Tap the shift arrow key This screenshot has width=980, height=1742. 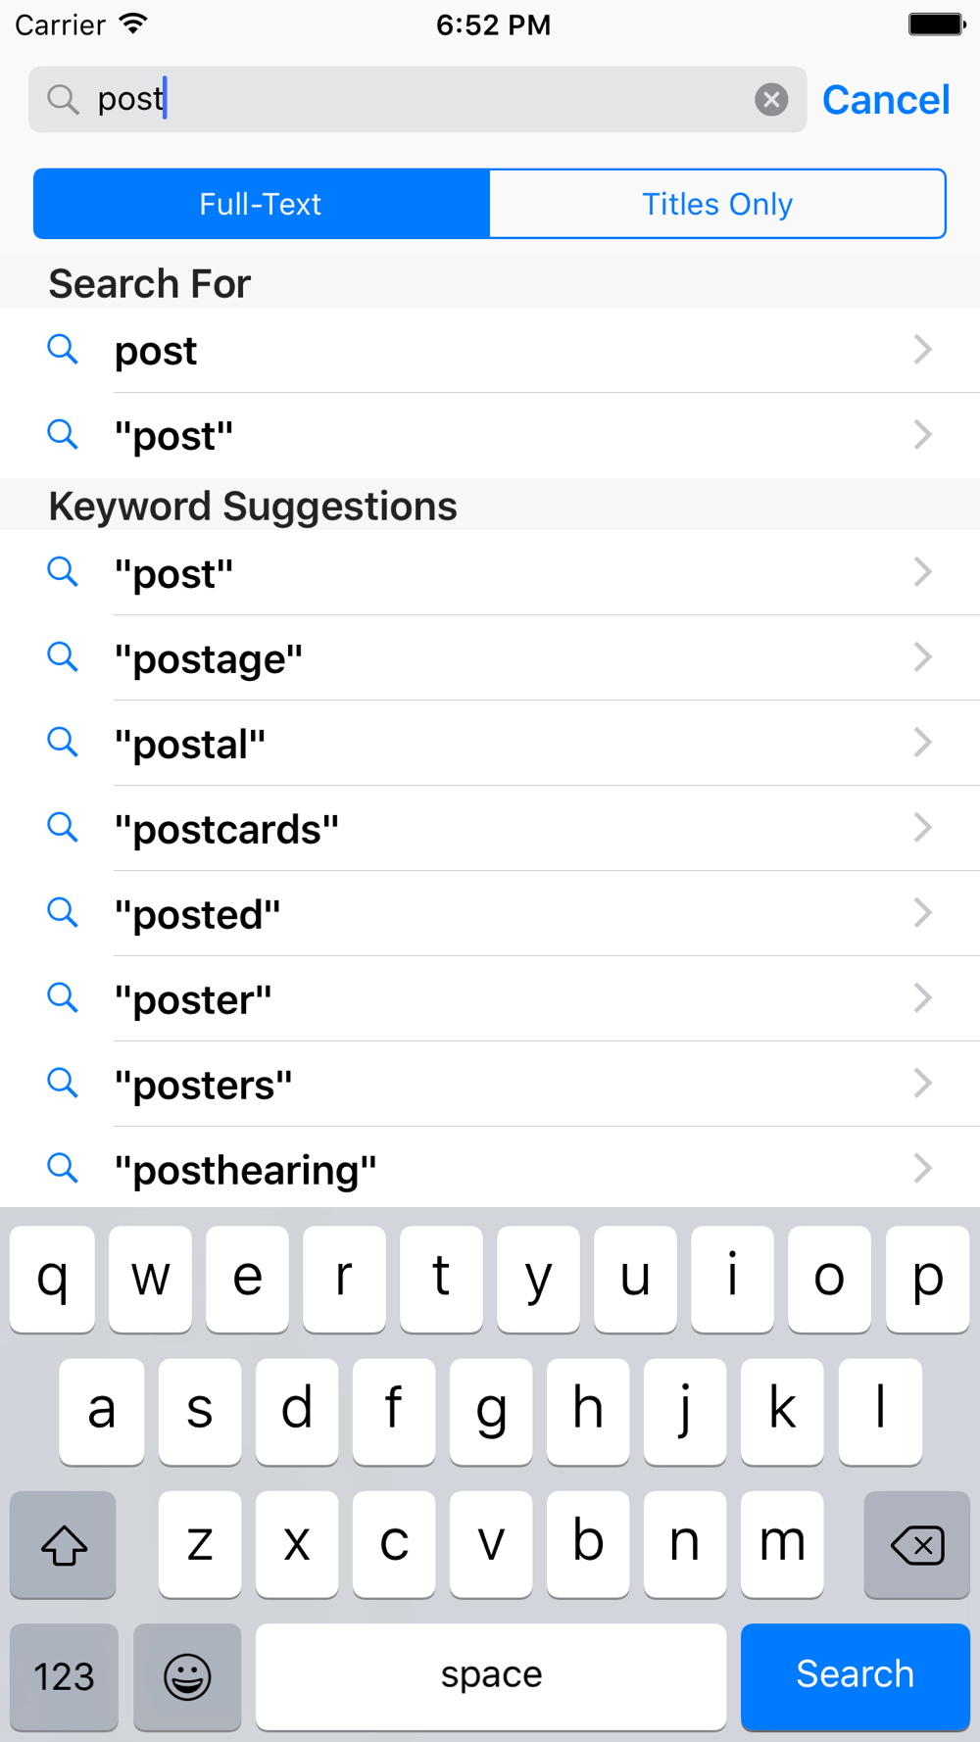64,1544
